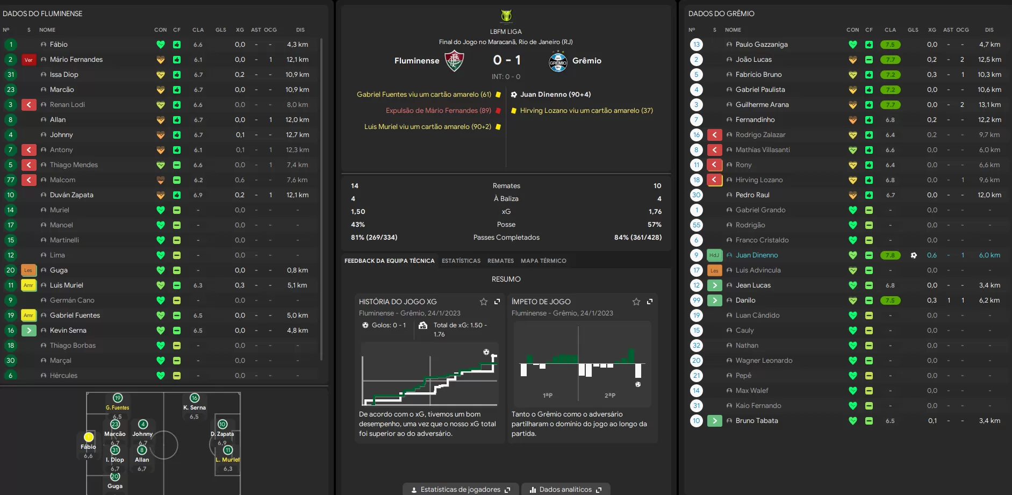
Task: Click K. Serna marker on pitch
Action: (x=195, y=398)
